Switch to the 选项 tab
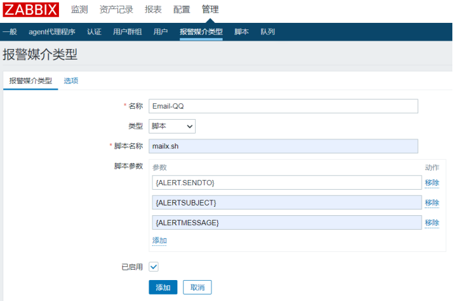453x301 pixels. click(x=71, y=80)
